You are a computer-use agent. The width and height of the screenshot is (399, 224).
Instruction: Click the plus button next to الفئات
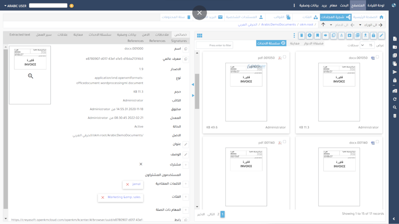186,197
